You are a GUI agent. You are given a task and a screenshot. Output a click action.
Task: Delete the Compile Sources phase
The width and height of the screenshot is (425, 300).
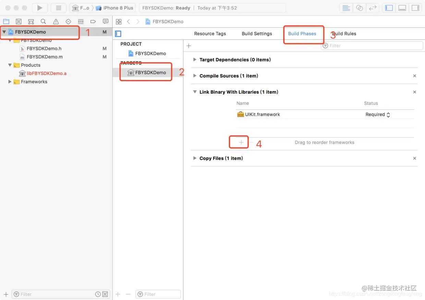(x=415, y=76)
